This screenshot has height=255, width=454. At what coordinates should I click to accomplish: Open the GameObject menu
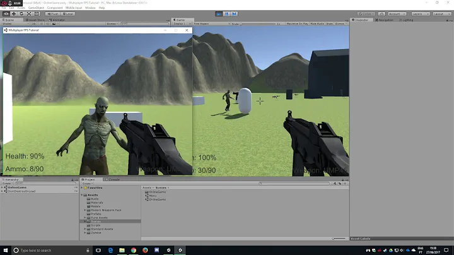click(36, 8)
